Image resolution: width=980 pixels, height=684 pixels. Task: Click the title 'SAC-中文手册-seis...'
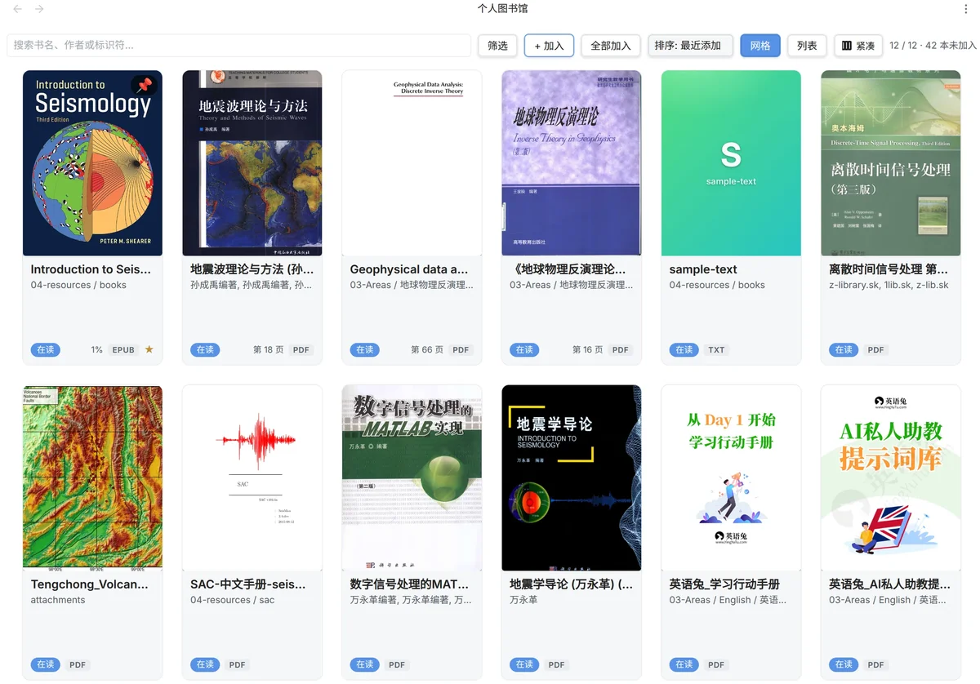click(248, 584)
